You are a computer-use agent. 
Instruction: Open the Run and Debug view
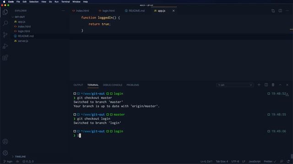pyautogui.click(x=5, y=46)
